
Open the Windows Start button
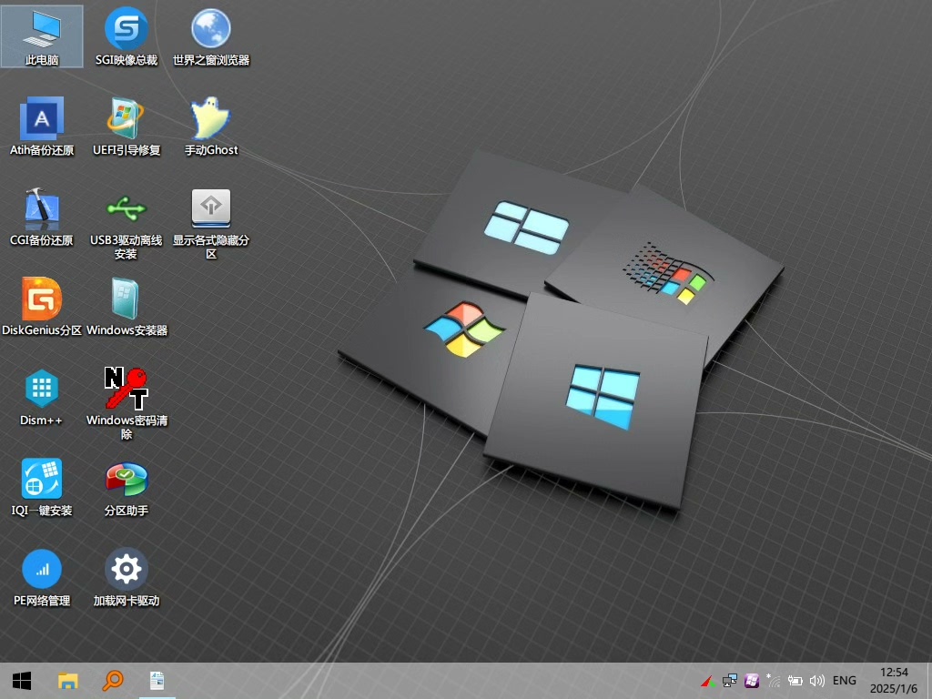[22, 680]
